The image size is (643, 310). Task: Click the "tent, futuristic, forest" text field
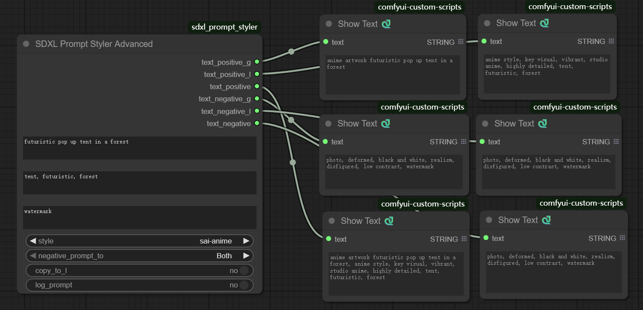[x=140, y=183]
